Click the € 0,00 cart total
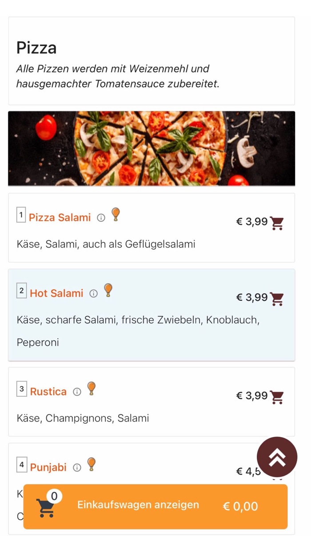 (240, 507)
